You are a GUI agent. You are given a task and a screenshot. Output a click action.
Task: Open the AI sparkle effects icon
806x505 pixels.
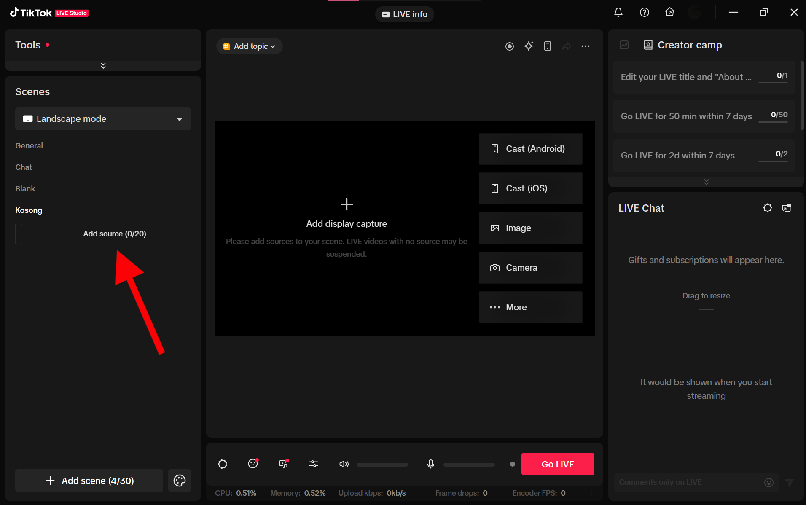click(x=529, y=46)
